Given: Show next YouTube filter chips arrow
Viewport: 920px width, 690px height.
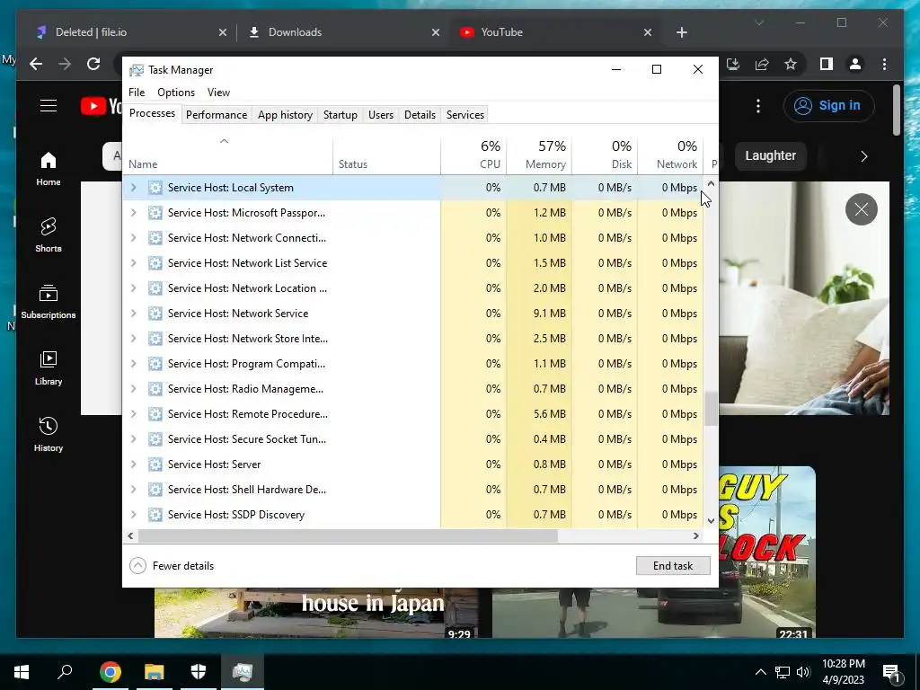Looking at the screenshot, I should point(863,156).
